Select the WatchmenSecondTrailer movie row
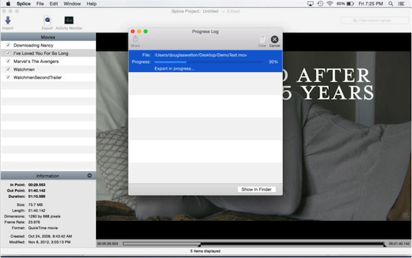 (48, 77)
